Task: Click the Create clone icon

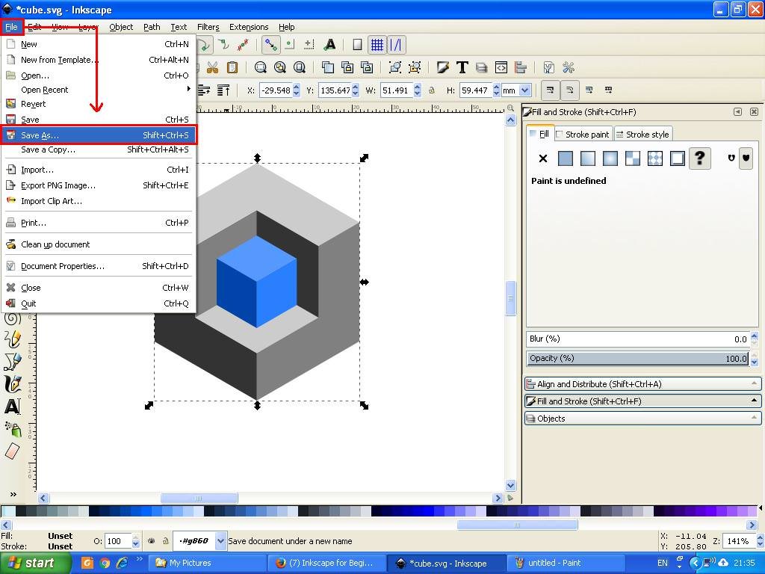Action: 347,67
